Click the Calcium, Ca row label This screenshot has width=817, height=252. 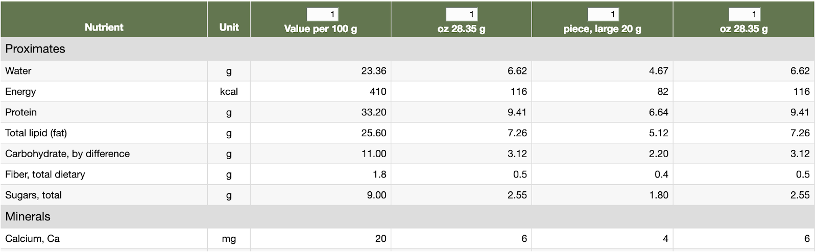[x=32, y=239]
